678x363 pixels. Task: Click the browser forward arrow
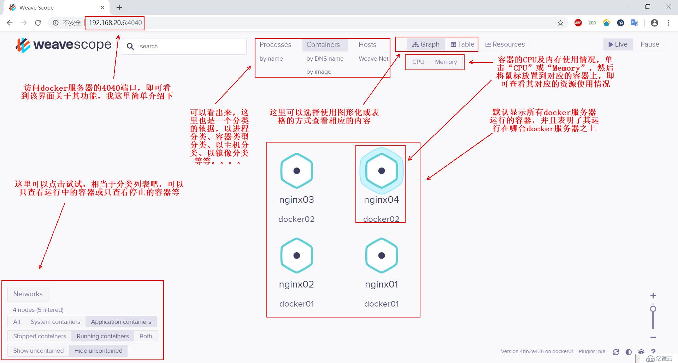tap(24, 23)
